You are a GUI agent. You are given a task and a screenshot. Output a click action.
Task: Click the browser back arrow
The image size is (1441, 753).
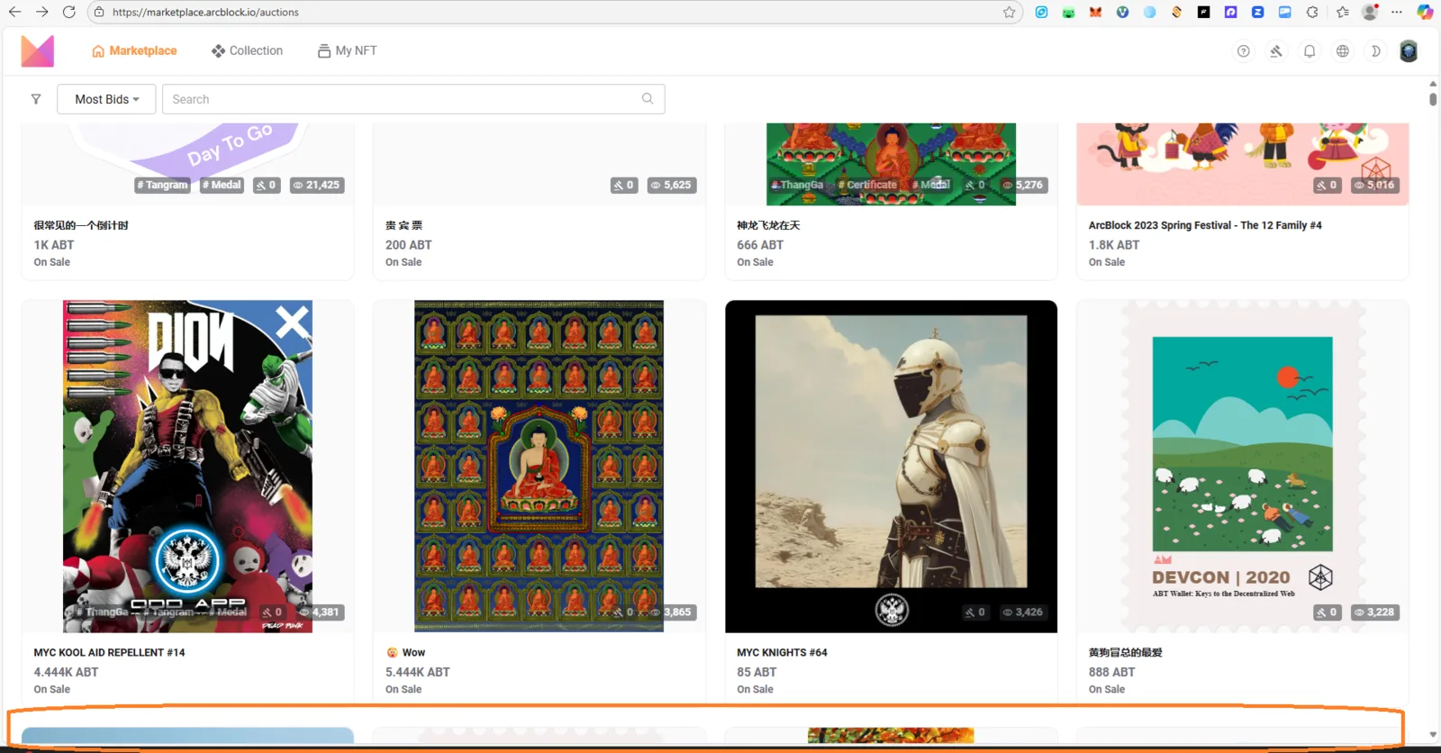[14, 12]
